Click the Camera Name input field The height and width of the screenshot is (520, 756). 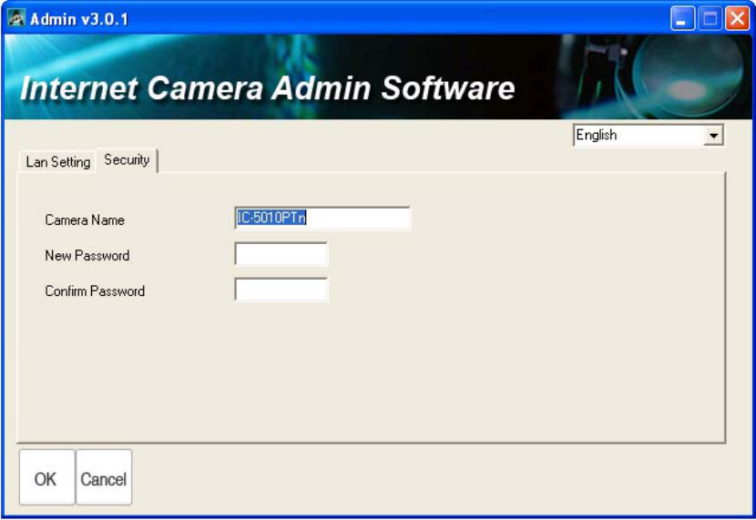click(x=322, y=218)
